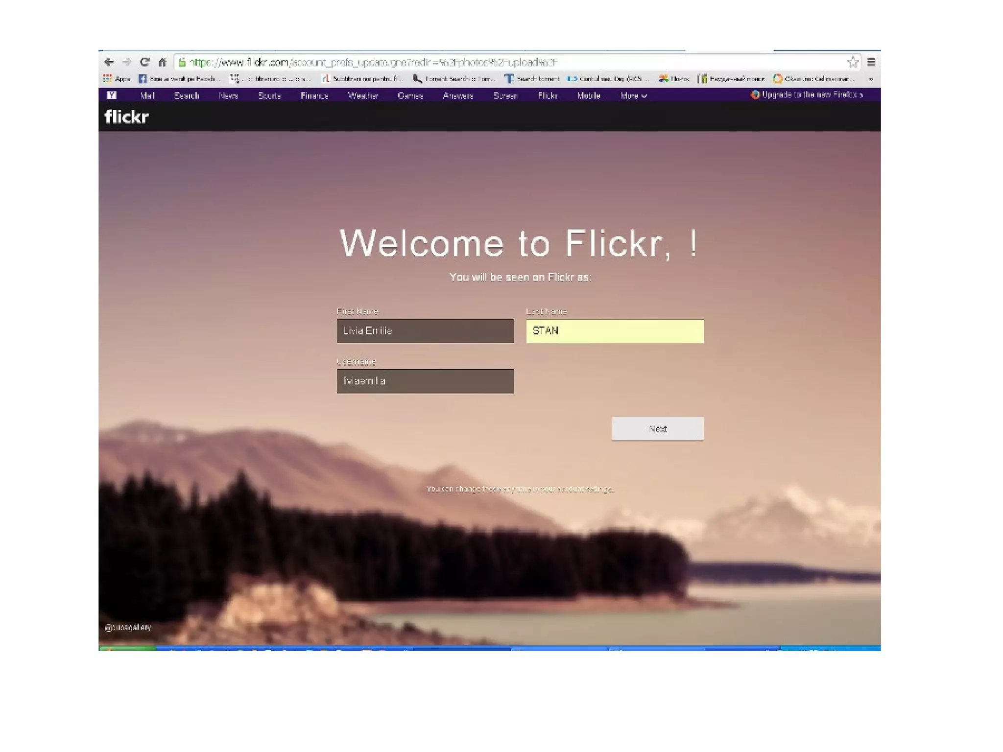Viewport: 1003px width, 752px height.
Task: Click the browser back arrow
Action: click(109, 62)
